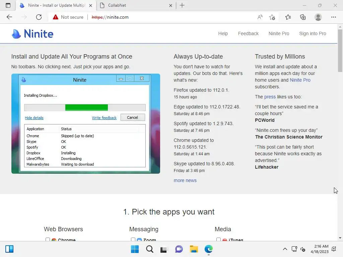The width and height of the screenshot is (343, 257).
Task: Close the Ninite tab
Action: (90, 5)
